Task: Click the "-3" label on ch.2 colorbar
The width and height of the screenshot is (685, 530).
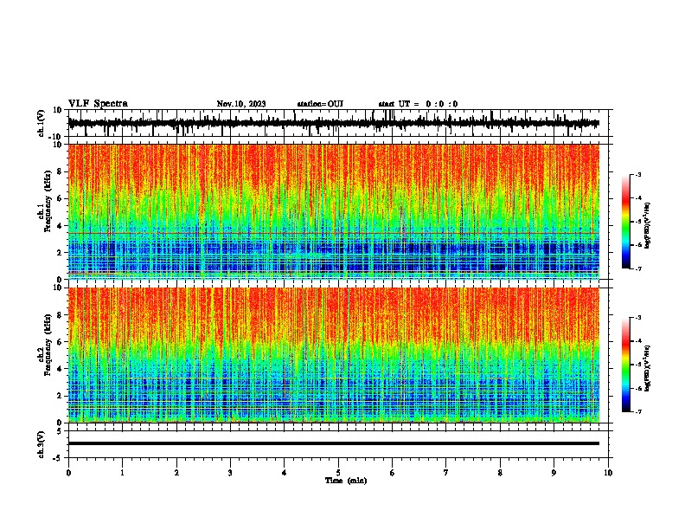Action: coord(638,318)
